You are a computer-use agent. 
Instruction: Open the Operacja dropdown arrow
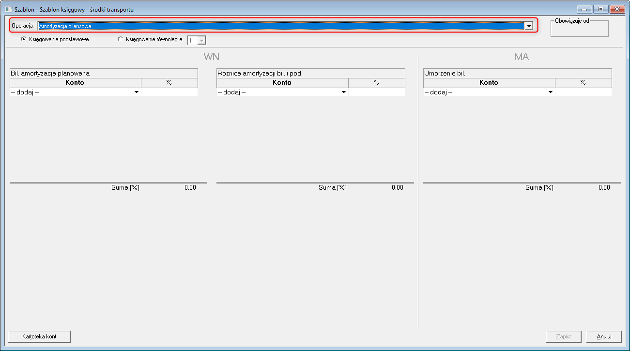(529, 26)
